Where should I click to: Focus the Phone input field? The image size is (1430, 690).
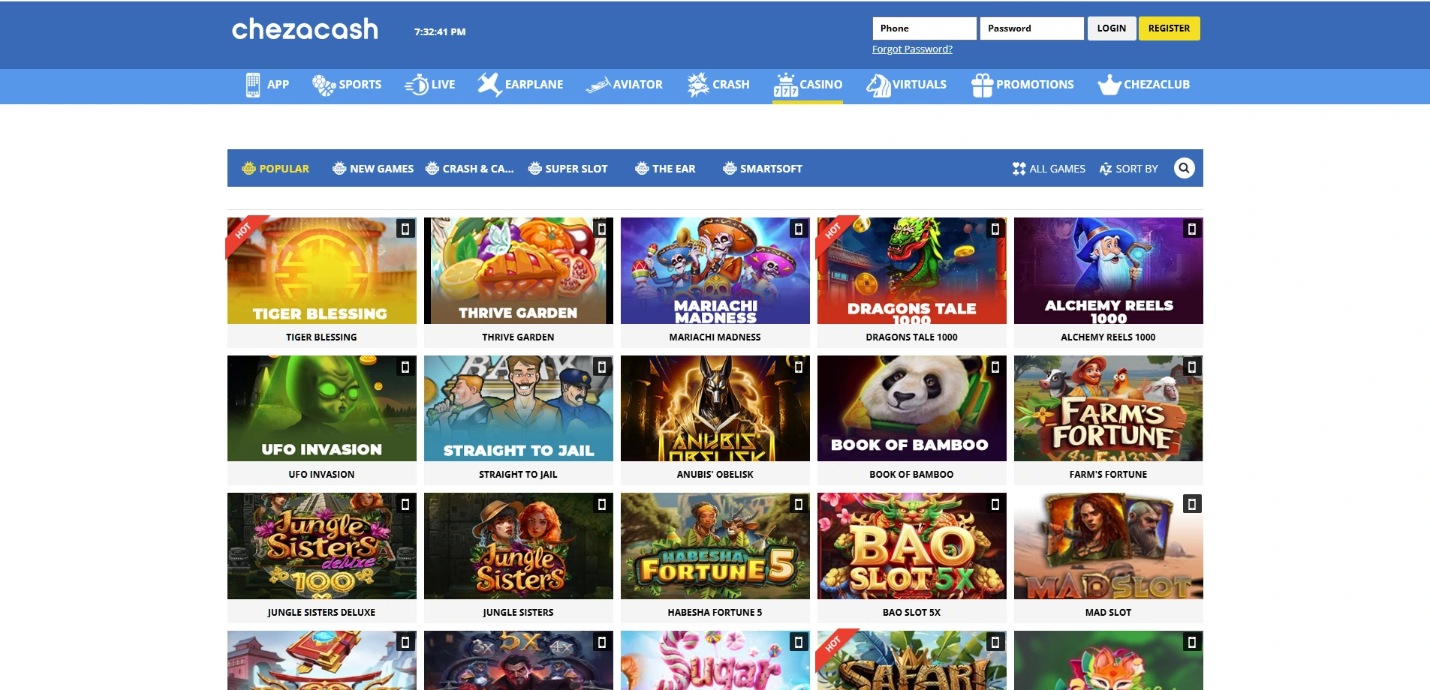pyautogui.click(x=924, y=28)
